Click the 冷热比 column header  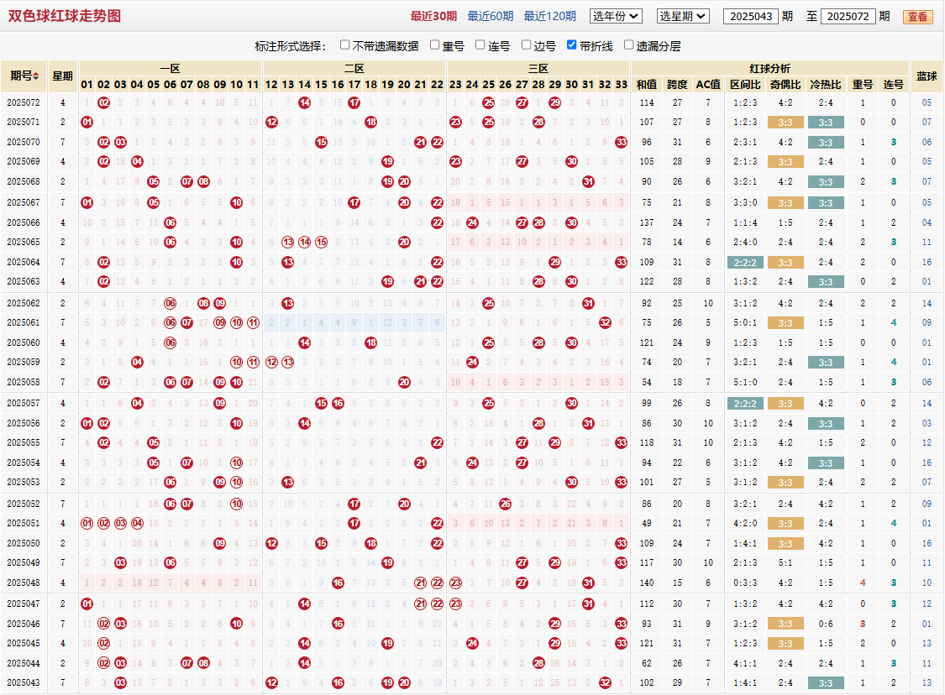(826, 84)
